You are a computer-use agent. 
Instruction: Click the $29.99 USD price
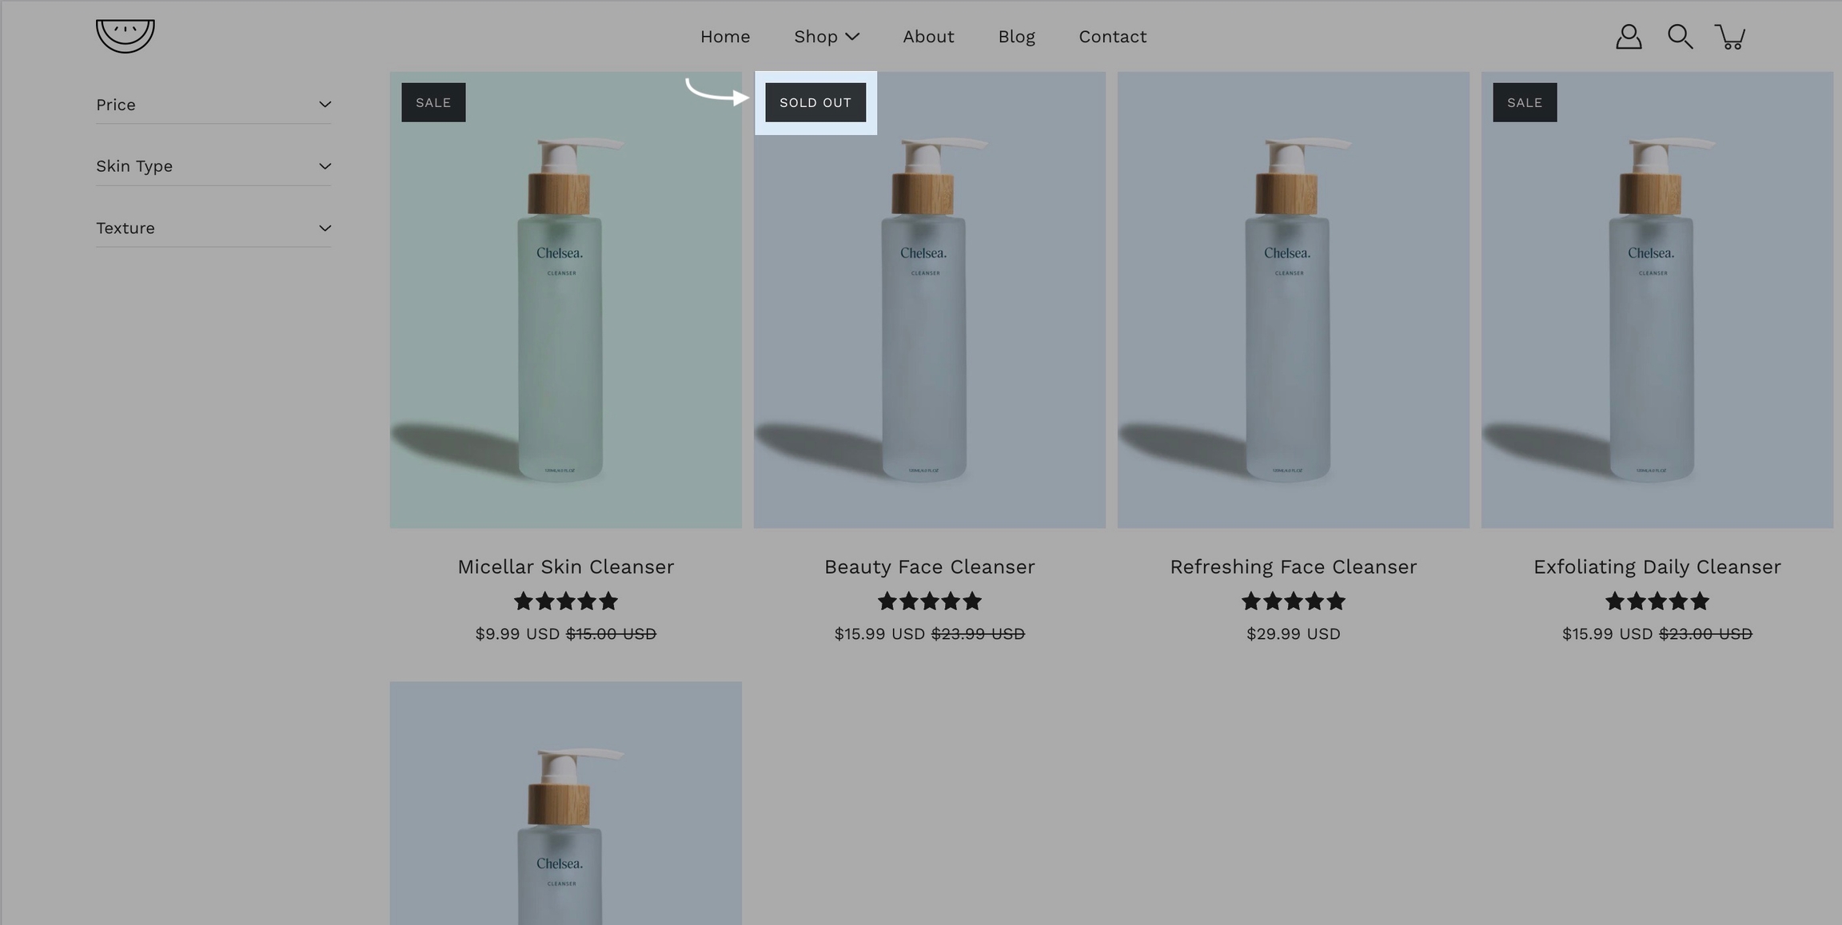pos(1294,633)
